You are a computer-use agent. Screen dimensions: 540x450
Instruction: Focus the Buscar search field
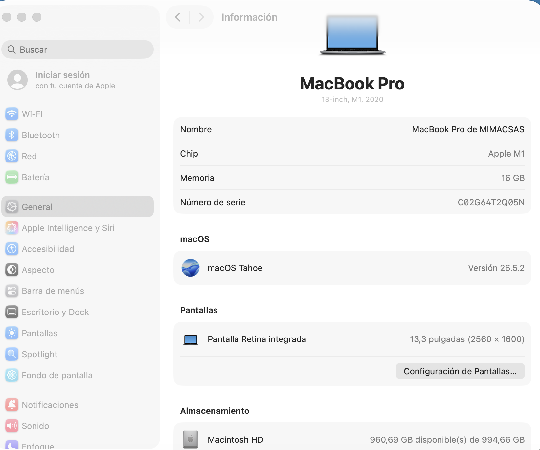coord(78,49)
